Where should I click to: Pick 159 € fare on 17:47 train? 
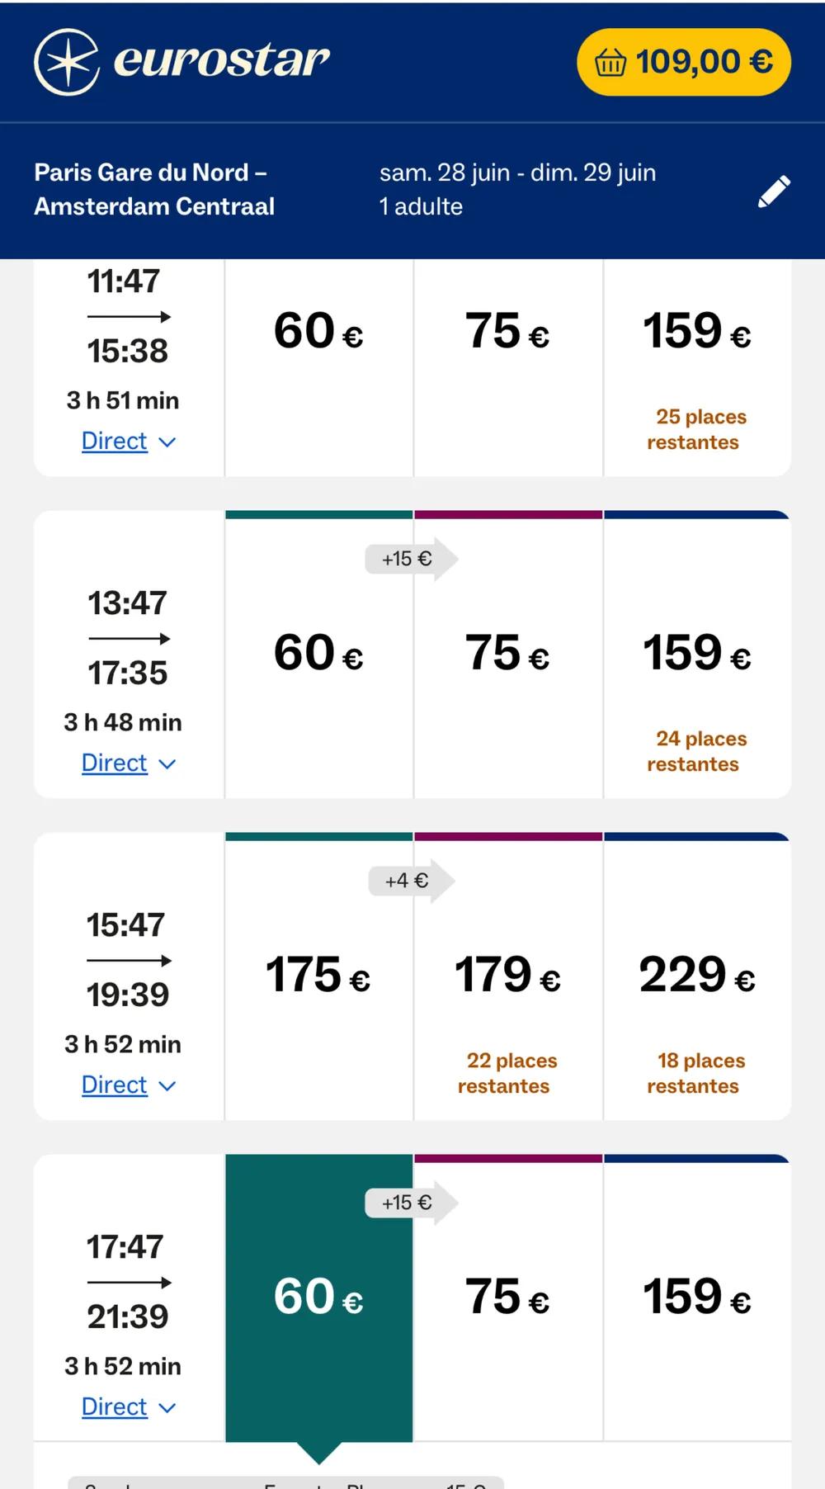click(697, 1298)
